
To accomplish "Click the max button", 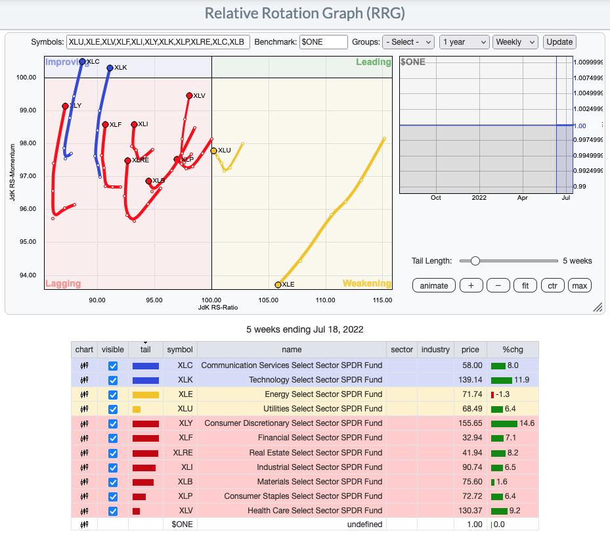I will pos(580,286).
